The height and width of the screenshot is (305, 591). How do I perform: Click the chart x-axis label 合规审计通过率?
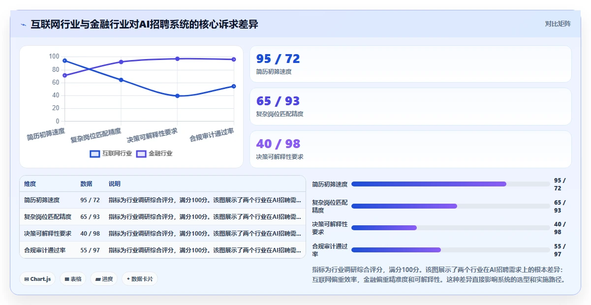(x=212, y=135)
